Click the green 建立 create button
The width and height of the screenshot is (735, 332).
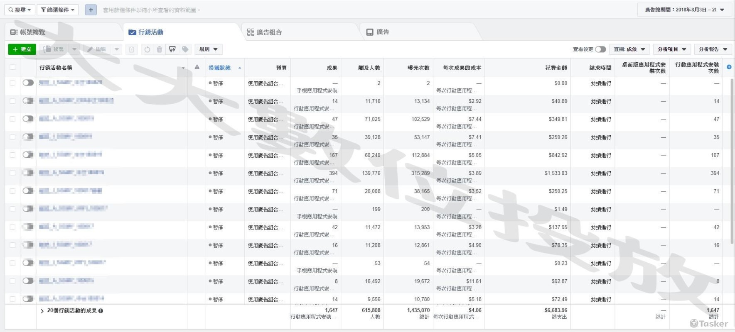pyautogui.click(x=22, y=49)
